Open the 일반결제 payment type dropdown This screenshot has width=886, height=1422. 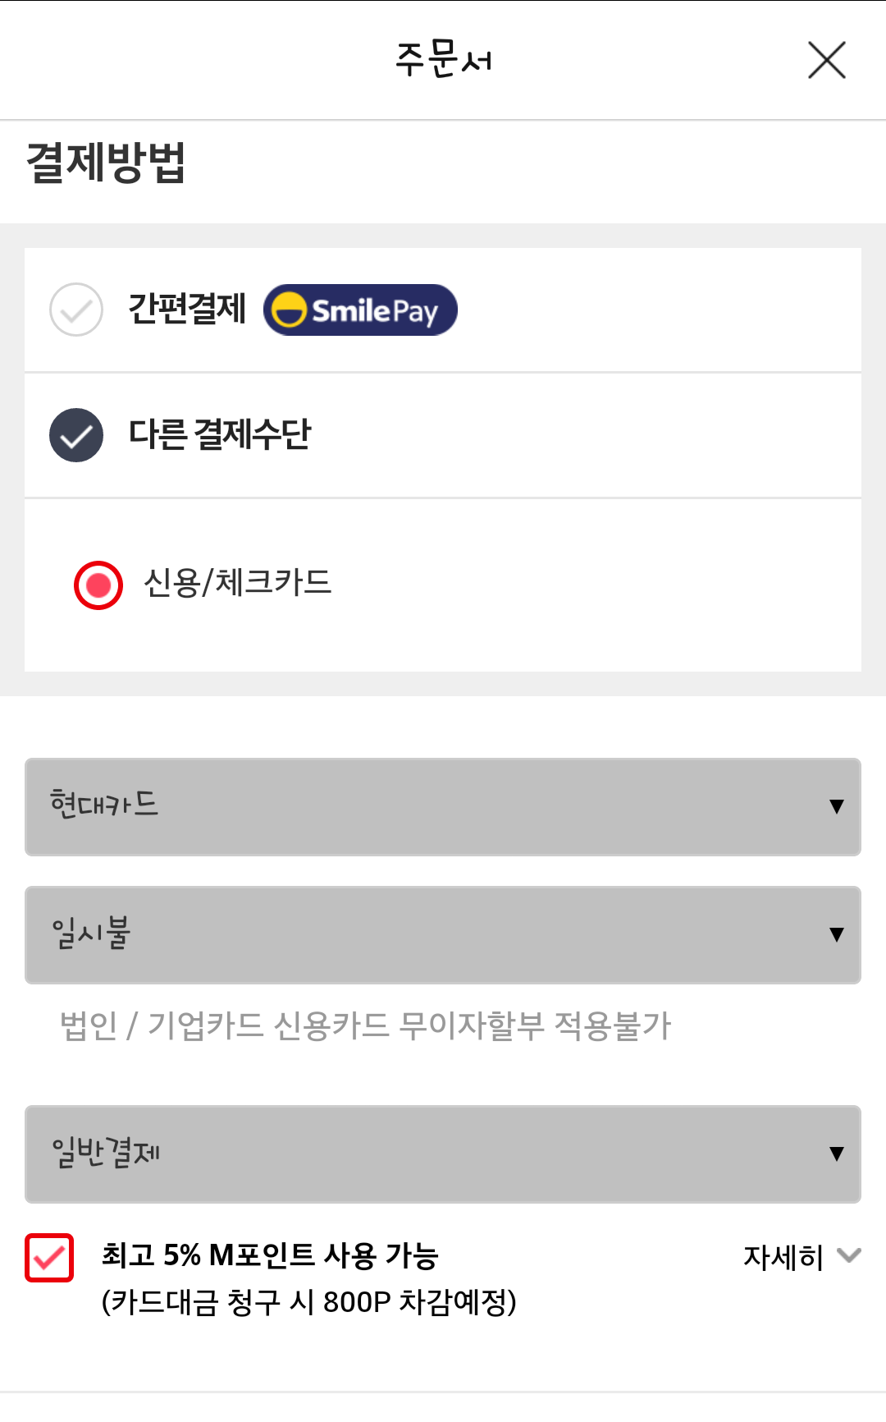point(443,1154)
